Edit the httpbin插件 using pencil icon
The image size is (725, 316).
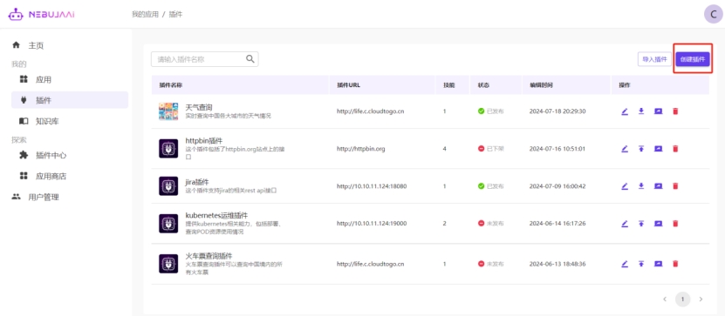tap(625, 149)
